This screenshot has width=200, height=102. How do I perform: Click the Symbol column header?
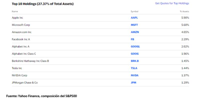[134, 12]
